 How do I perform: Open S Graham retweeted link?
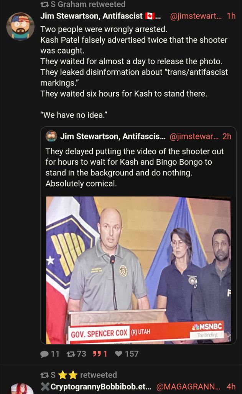(x=88, y=4)
